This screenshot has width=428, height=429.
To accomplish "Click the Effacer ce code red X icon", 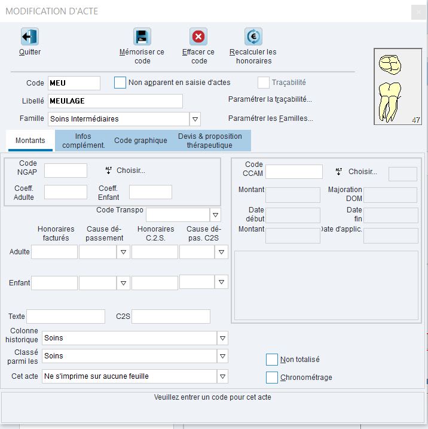I will 198,37.
